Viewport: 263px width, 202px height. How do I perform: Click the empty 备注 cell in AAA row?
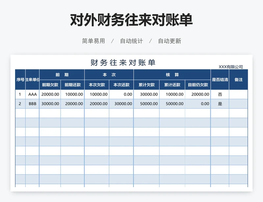pos(238,94)
